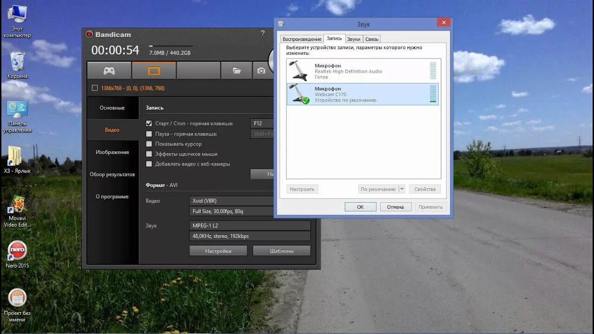Image resolution: width=594 pixels, height=334 pixels.
Task: Open Изображения section in Bandicam
Action: pos(112,152)
